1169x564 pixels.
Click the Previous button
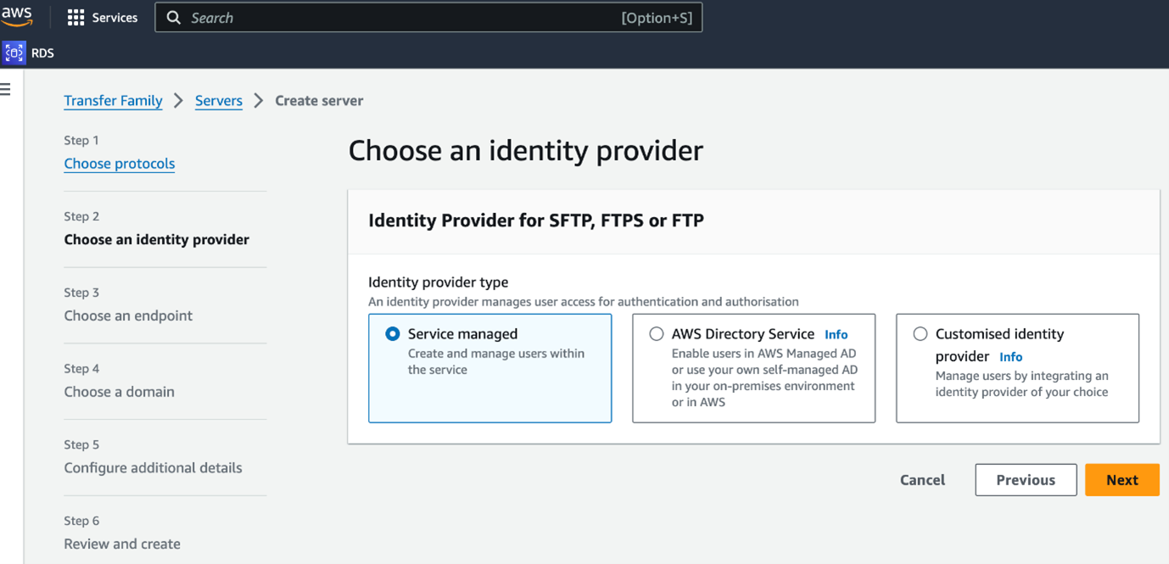click(1026, 480)
